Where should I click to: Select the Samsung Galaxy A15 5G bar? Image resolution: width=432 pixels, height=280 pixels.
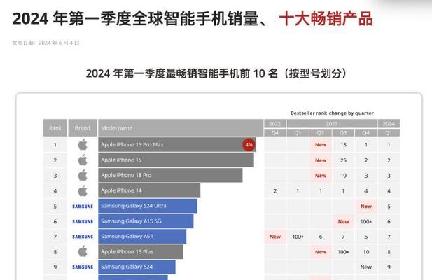point(146,221)
